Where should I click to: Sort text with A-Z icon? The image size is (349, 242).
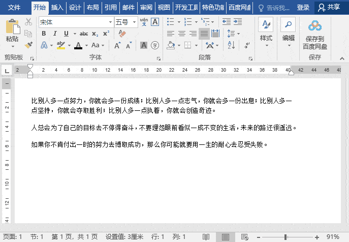pyautogui.click(x=231, y=45)
